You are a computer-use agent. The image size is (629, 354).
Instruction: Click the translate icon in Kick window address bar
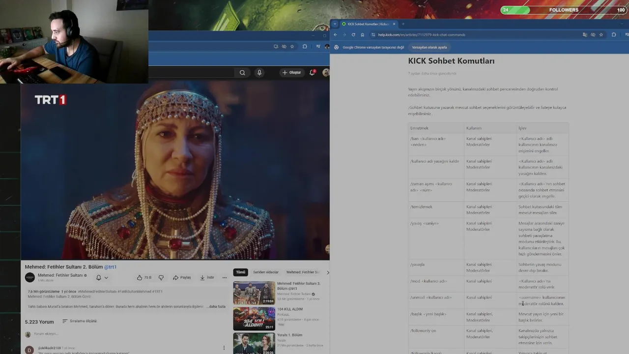coord(585,35)
